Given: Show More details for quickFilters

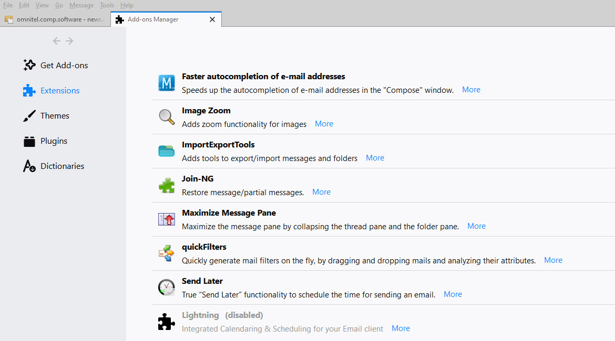Looking at the screenshot, I should pyautogui.click(x=553, y=260).
